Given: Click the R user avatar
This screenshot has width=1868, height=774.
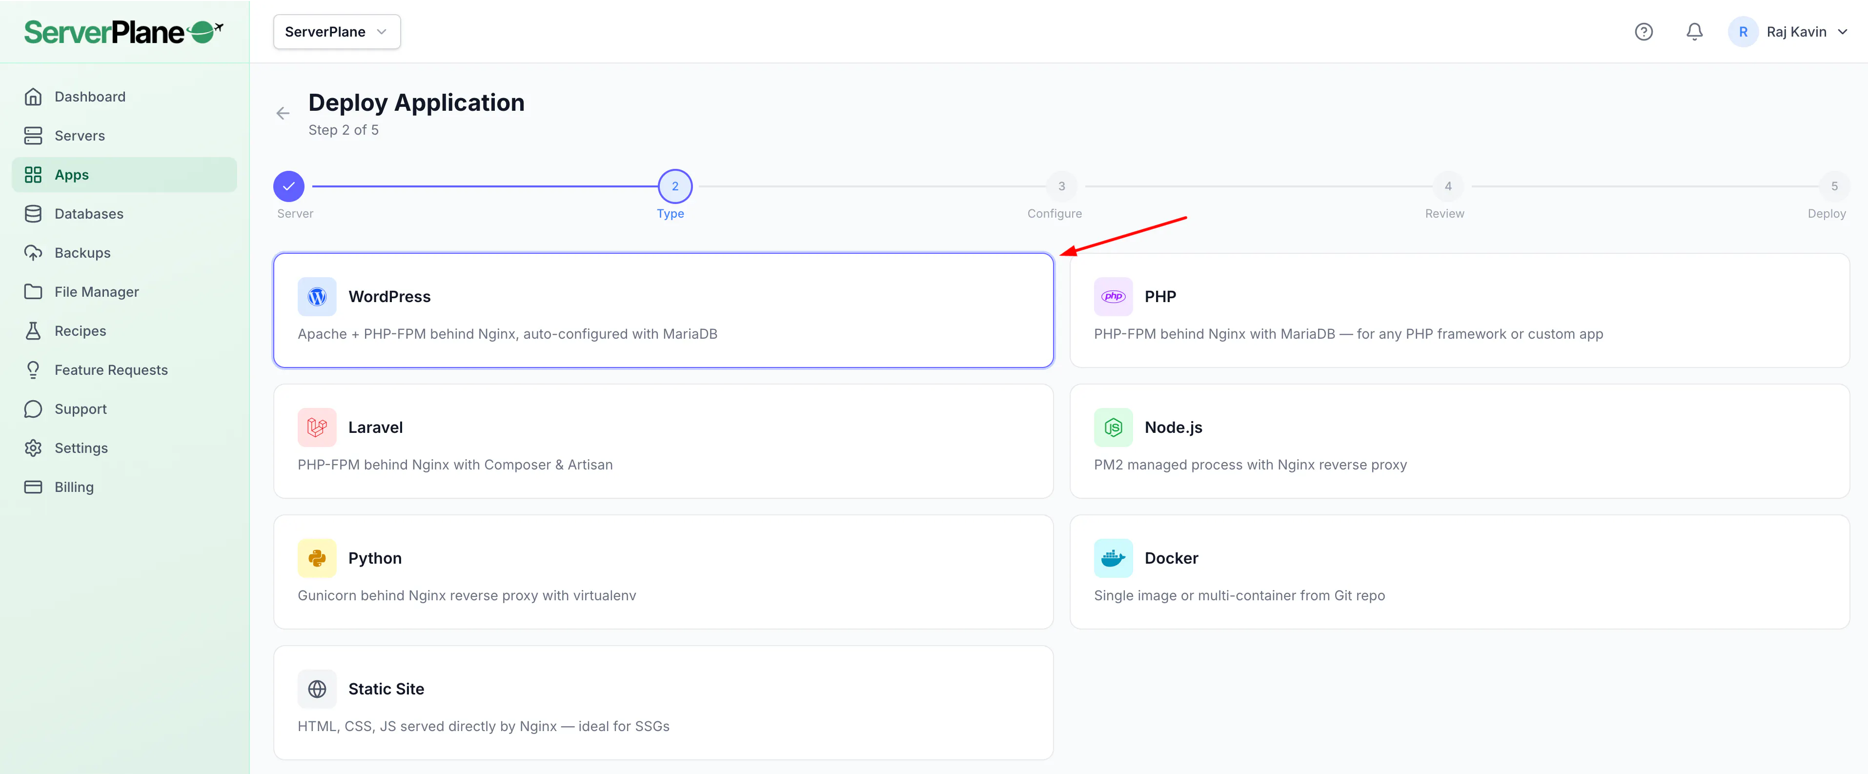Looking at the screenshot, I should 1743,32.
